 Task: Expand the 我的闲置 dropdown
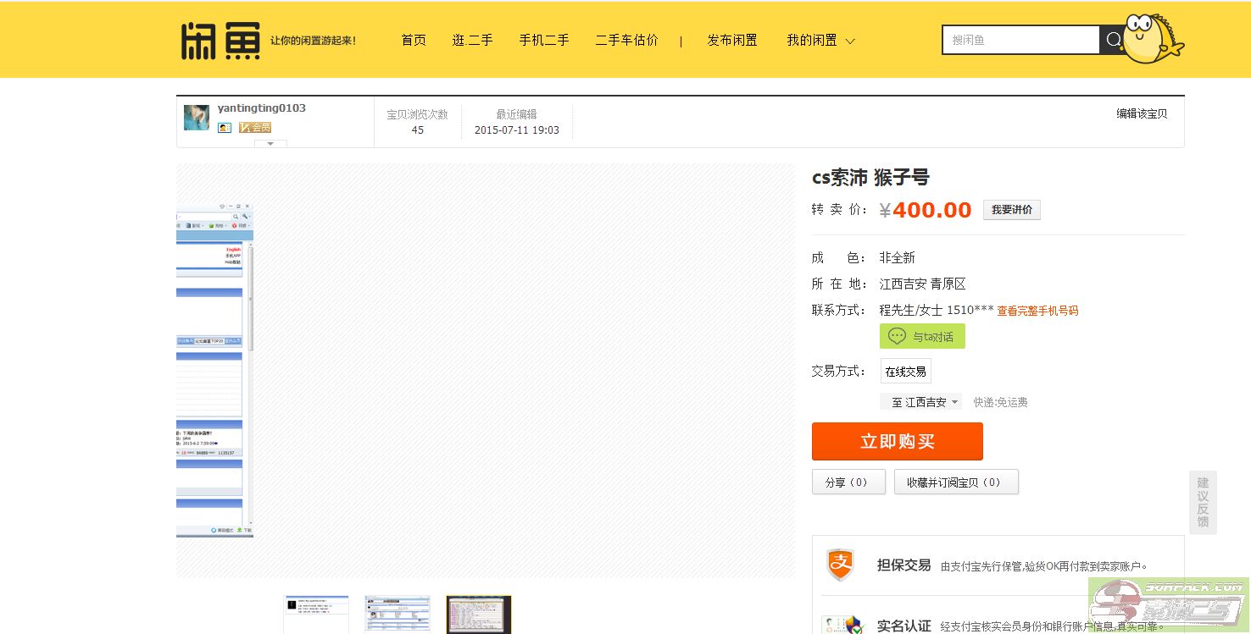[x=820, y=40]
